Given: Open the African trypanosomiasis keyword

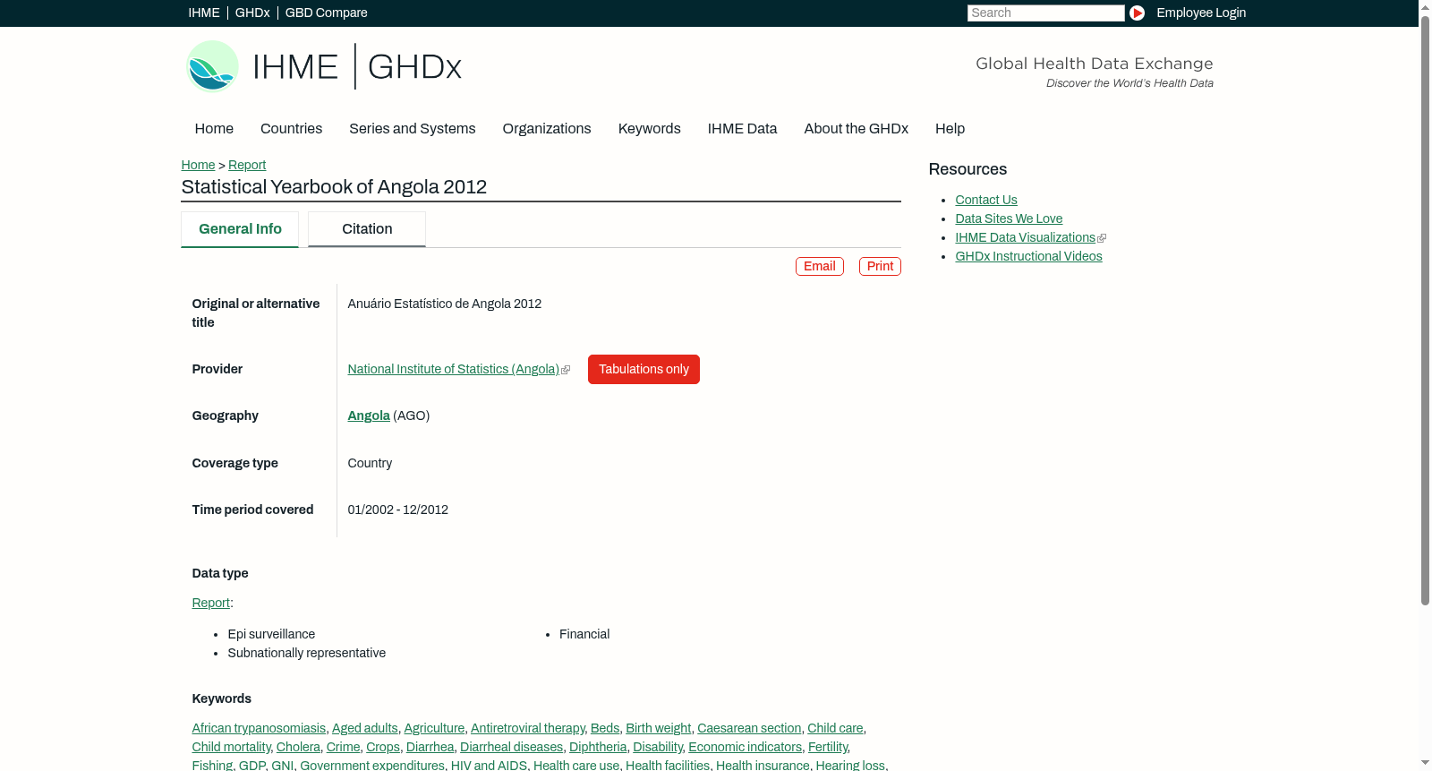Looking at the screenshot, I should (259, 728).
